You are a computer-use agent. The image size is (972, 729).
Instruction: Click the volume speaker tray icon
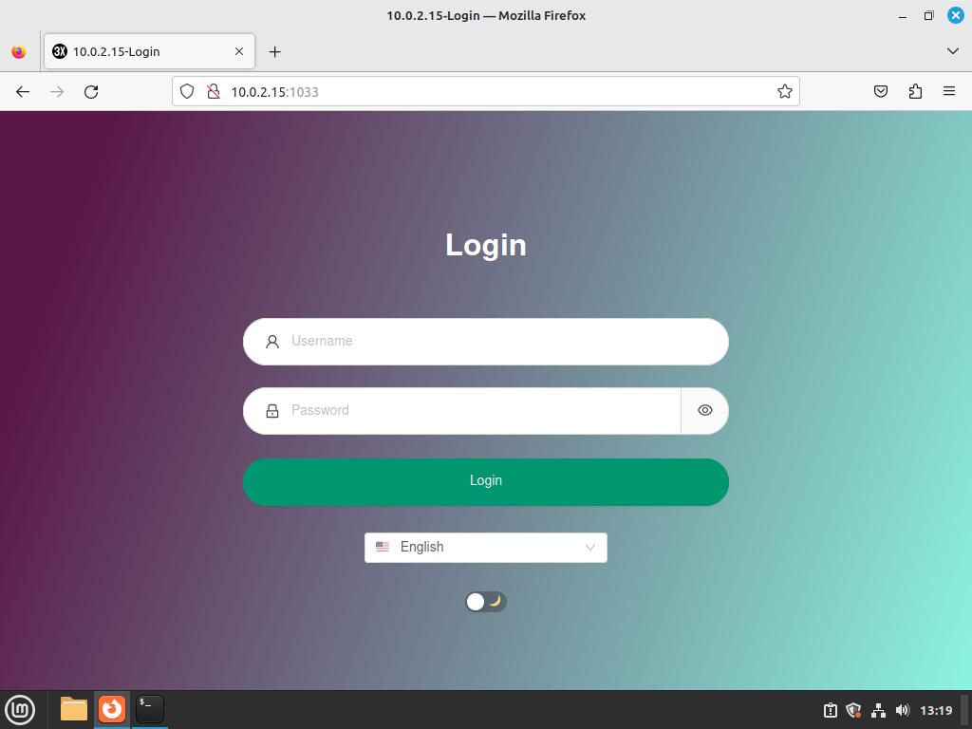(903, 710)
